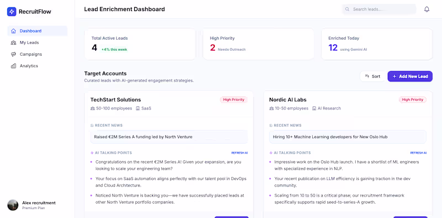Click the employees icon on TechStart Solutions card
Image resolution: width=442 pixels, height=218 pixels.
pos(92,108)
